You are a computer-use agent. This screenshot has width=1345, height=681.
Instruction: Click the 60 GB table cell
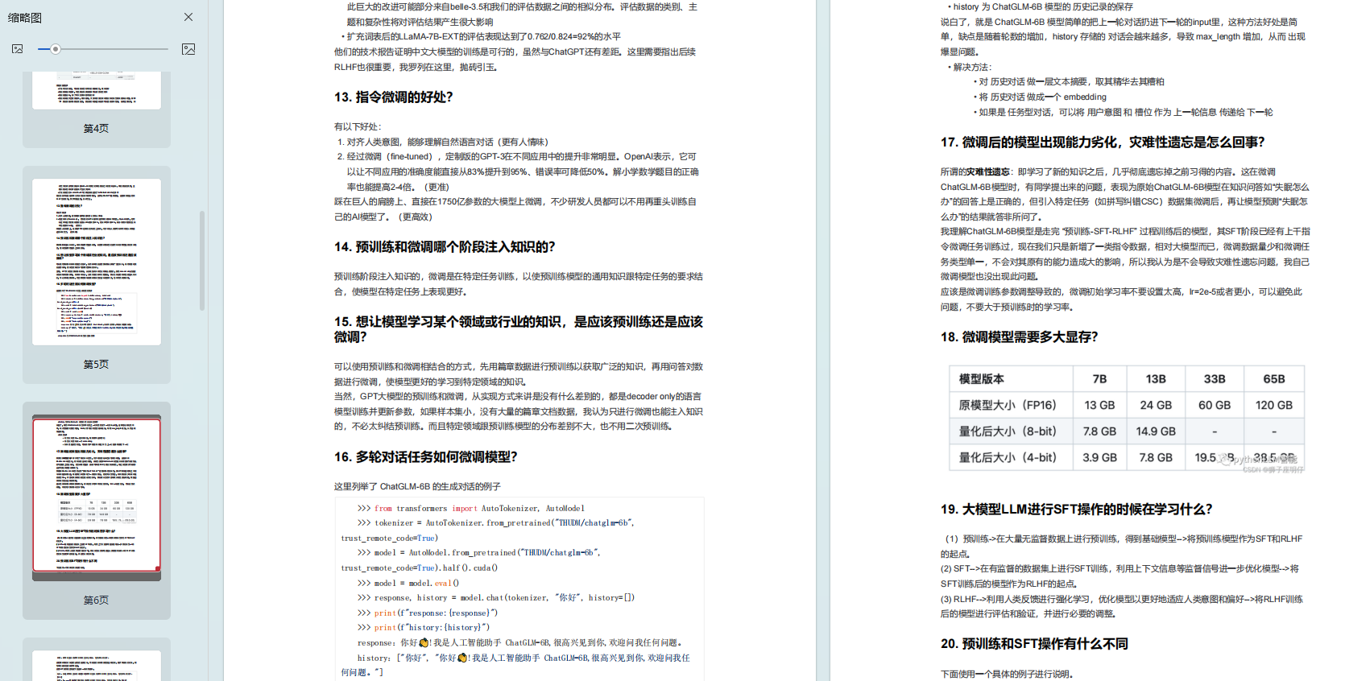pyautogui.click(x=1215, y=405)
